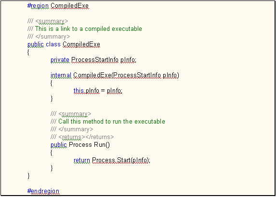The width and height of the screenshot is (277, 197).
Task: Click 'class' keyword in the class declaration
Action: (53, 44)
